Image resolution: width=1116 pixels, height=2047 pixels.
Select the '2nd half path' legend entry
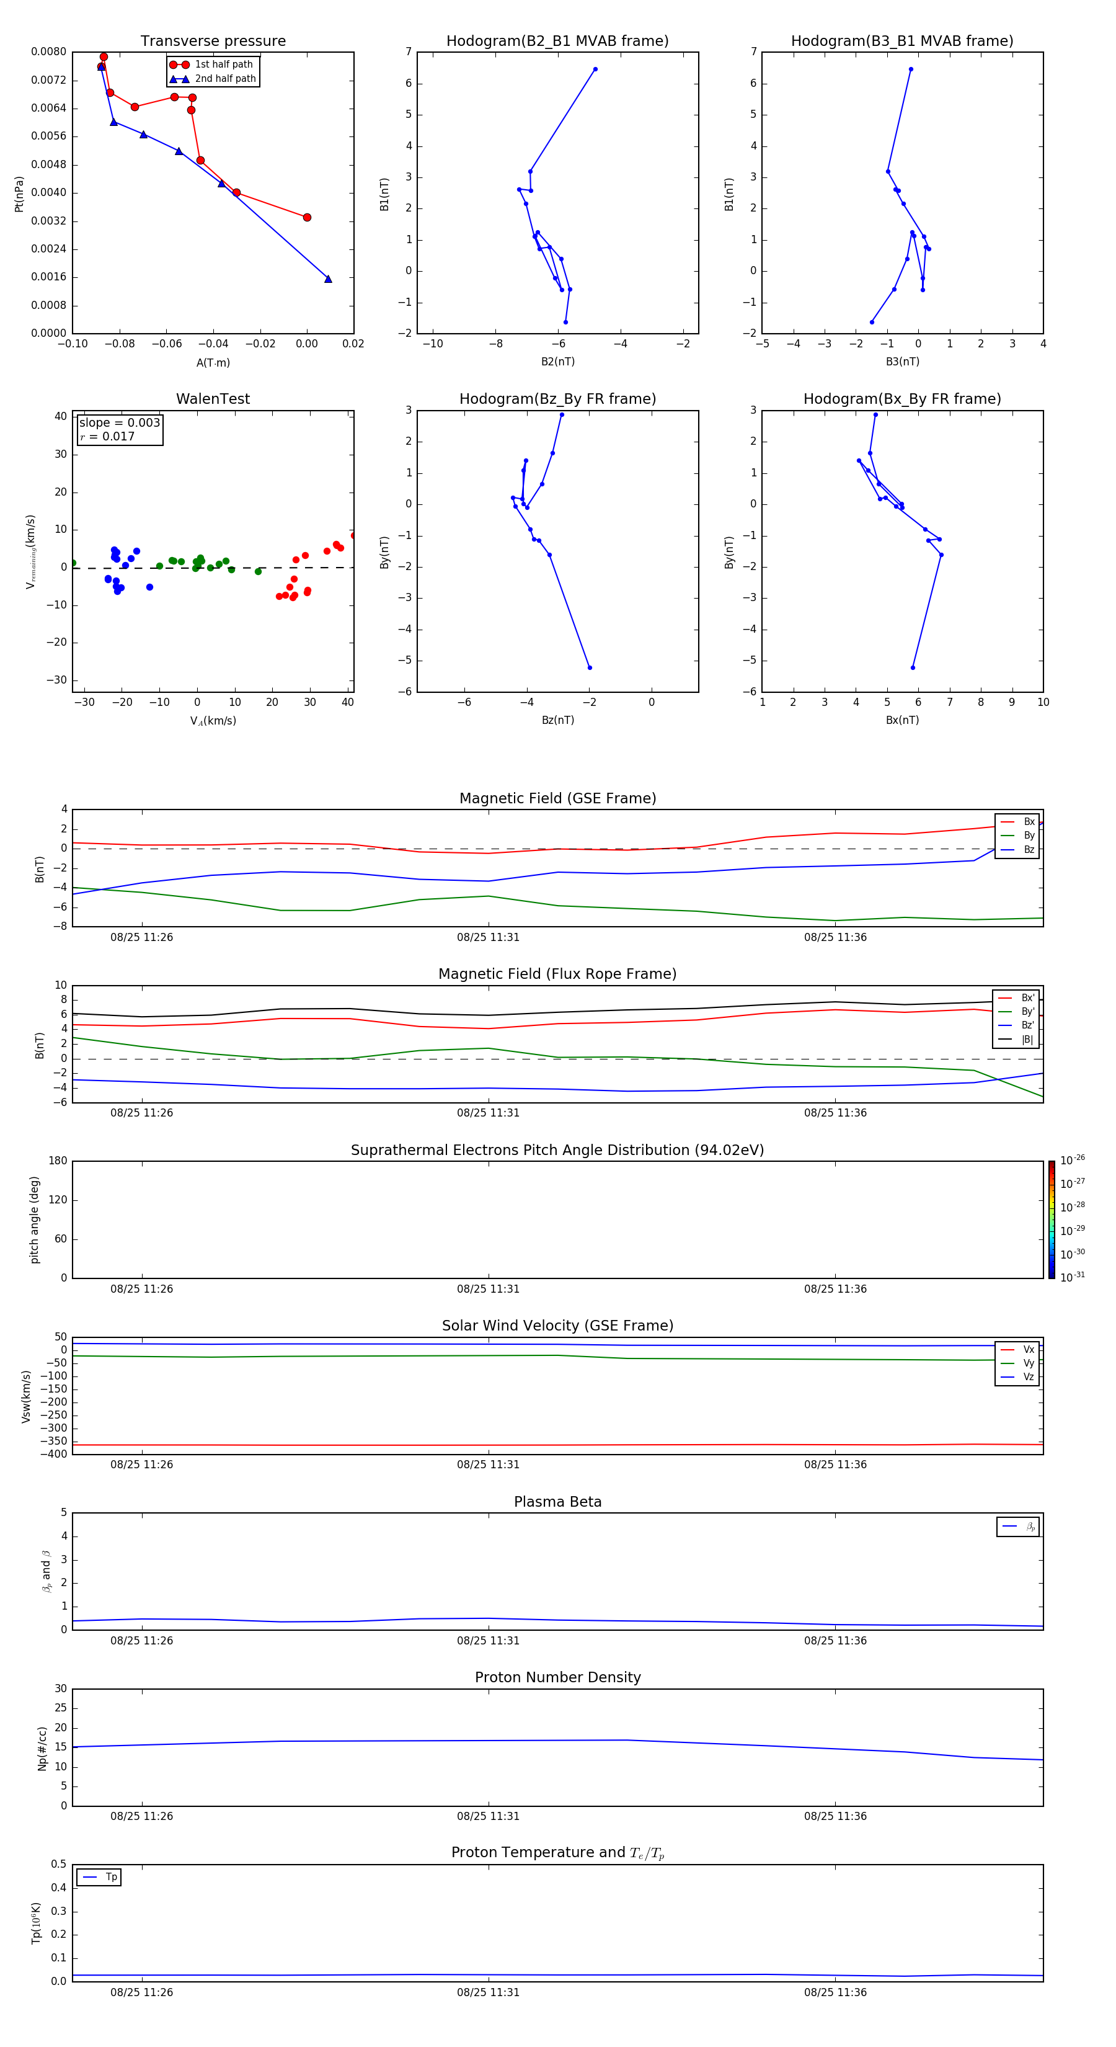click(212, 79)
